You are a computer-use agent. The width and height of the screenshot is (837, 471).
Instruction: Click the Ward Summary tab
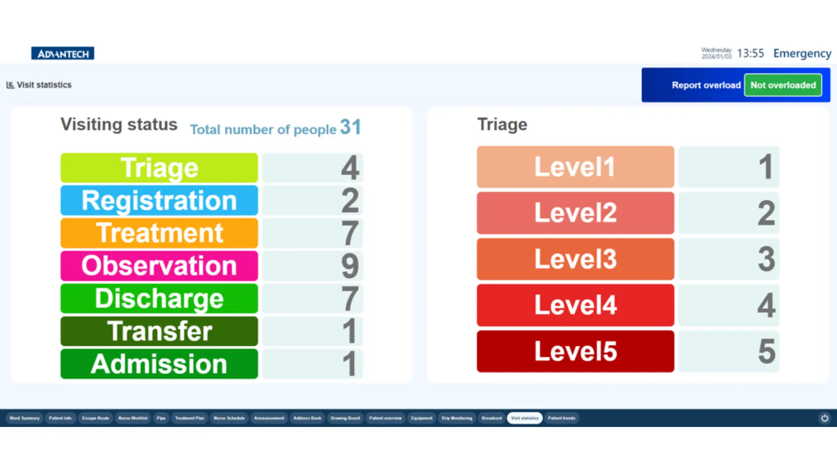pyautogui.click(x=24, y=417)
